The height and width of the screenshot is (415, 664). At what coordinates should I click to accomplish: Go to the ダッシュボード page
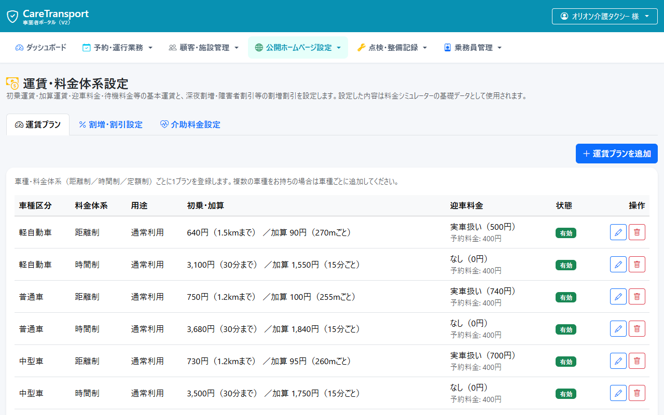(x=41, y=48)
